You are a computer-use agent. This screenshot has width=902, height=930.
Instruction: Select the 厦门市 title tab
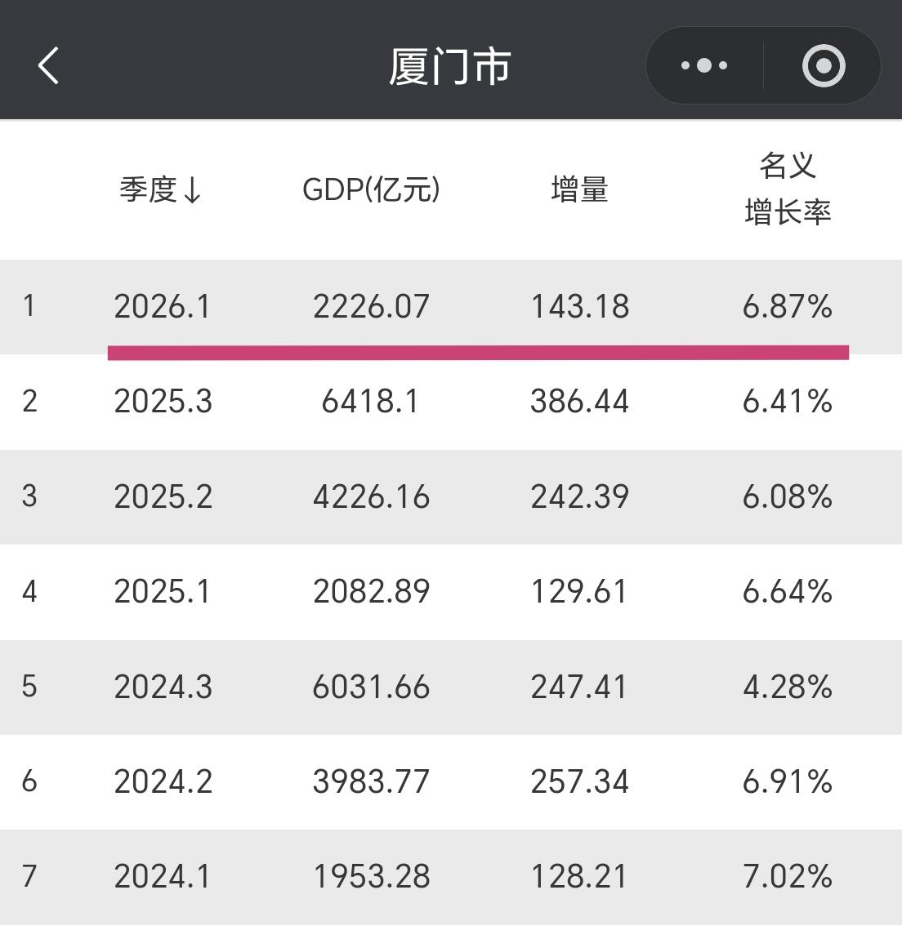(x=450, y=65)
